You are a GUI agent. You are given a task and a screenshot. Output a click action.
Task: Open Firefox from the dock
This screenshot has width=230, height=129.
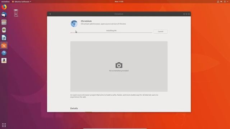click(4, 7)
